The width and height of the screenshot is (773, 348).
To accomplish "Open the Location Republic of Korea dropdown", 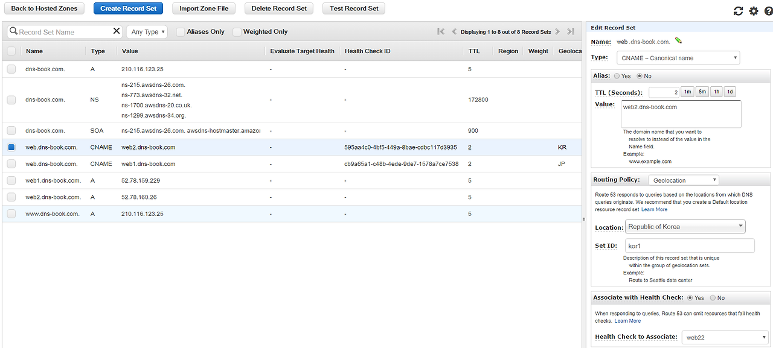I will [685, 227].
